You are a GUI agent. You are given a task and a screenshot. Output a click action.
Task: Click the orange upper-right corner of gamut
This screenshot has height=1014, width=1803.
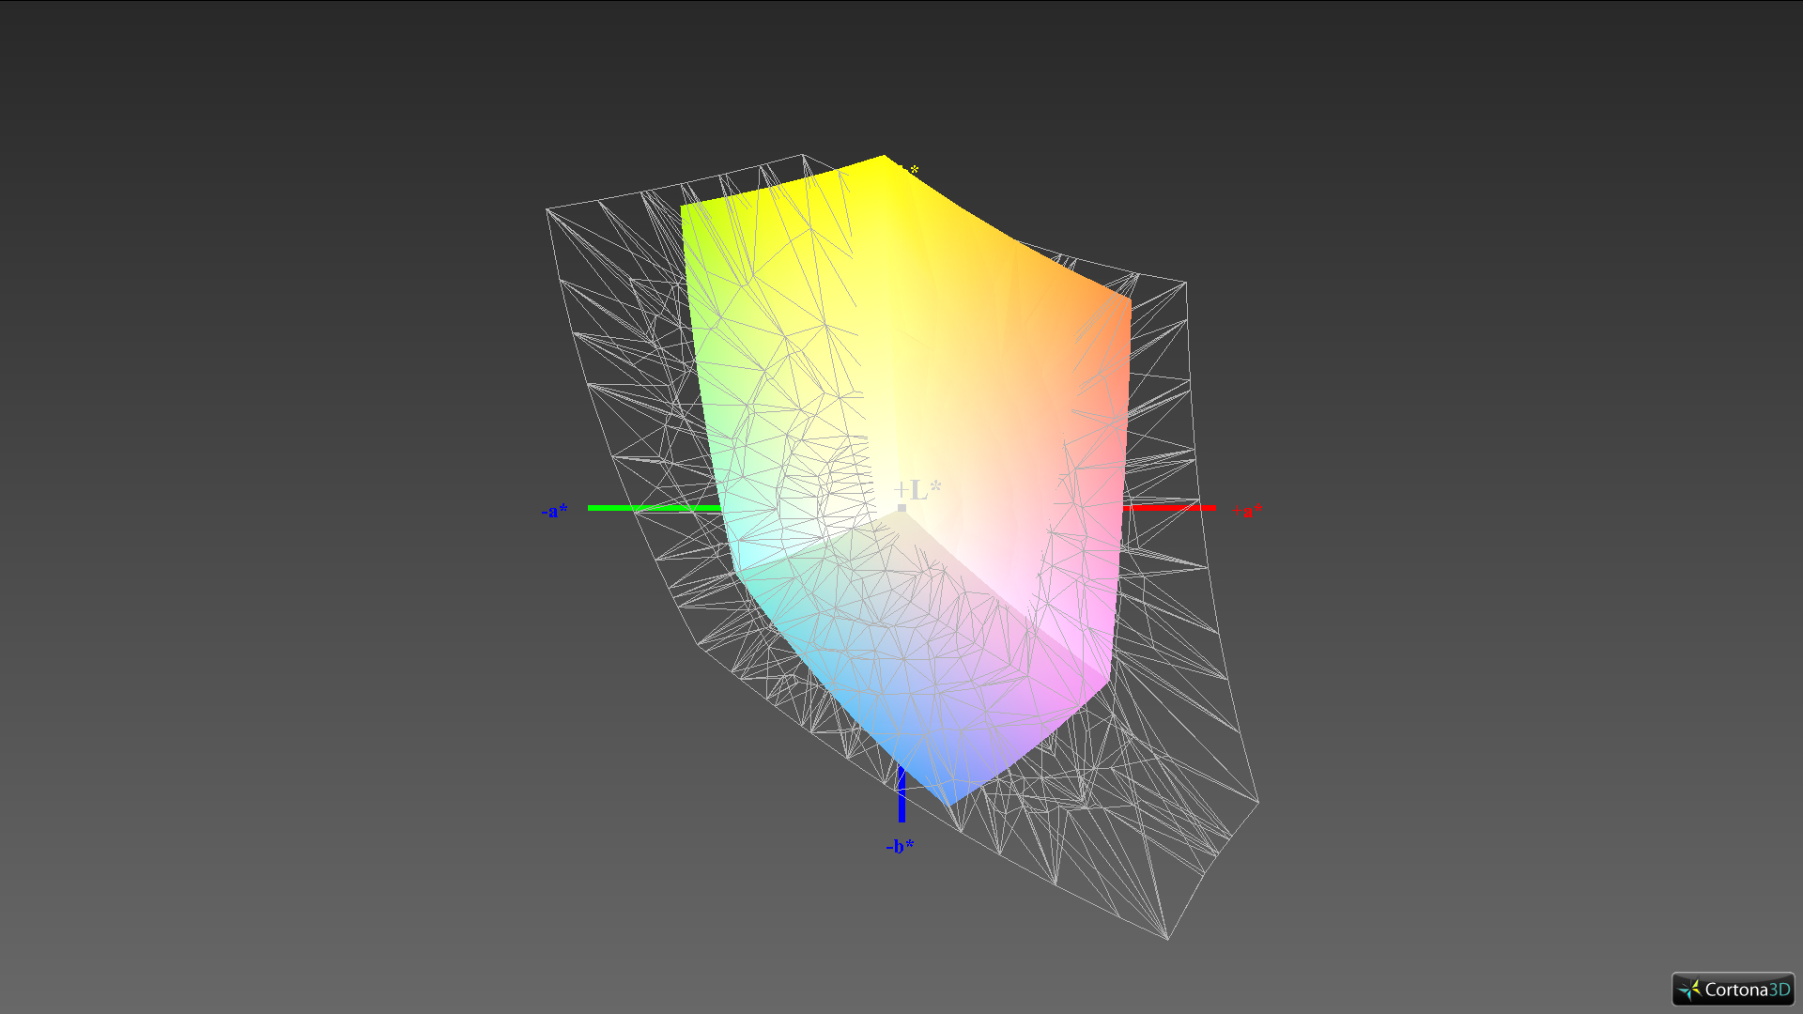1129,300
